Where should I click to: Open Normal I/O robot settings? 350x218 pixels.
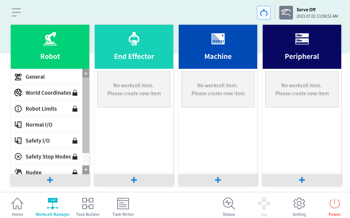point(39,125)
